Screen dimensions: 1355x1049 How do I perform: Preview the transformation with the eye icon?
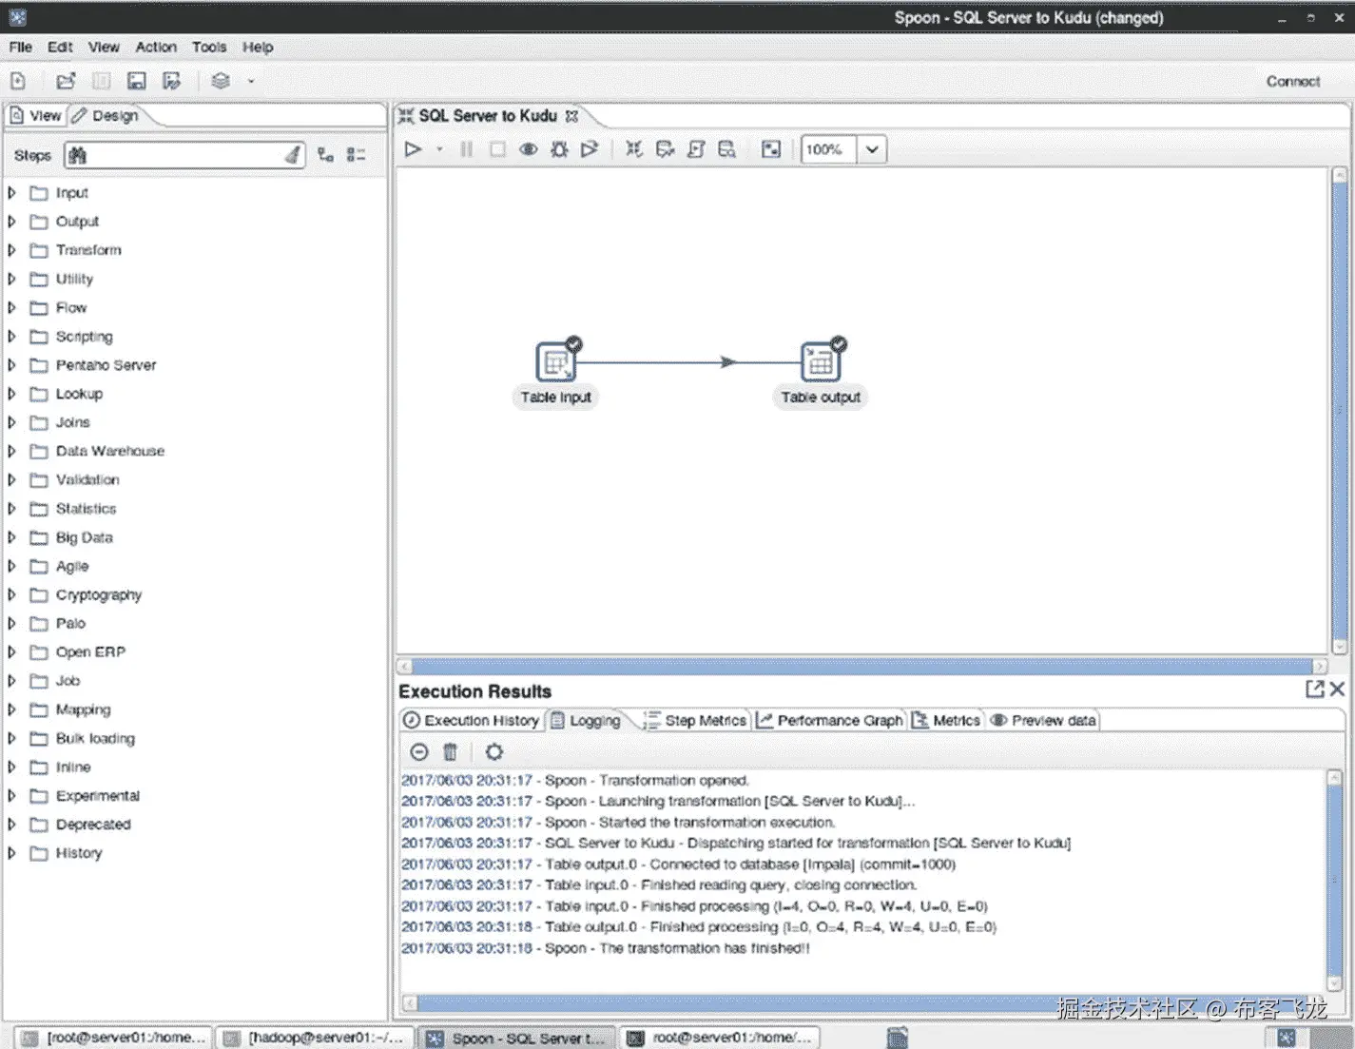[x=529, y=148]
